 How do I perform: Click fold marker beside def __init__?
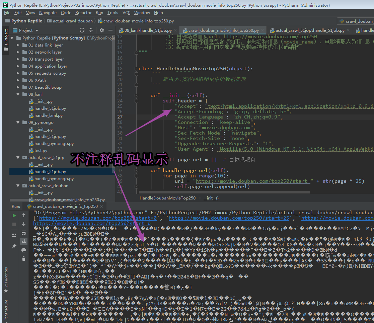[136, 95]
